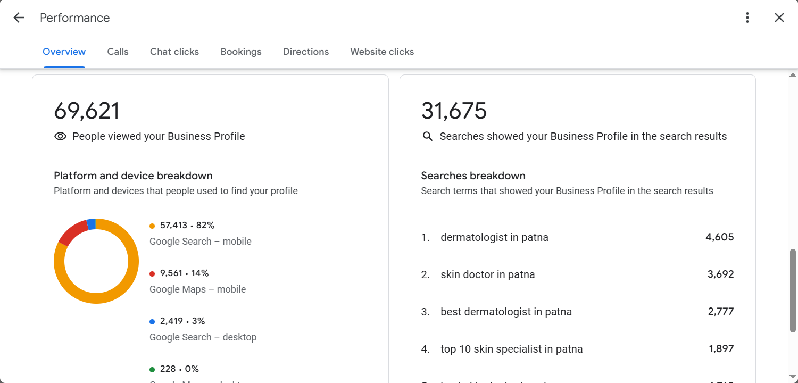
Task: Click the orange Google Search mobile dot
Action: click(152, 226)
